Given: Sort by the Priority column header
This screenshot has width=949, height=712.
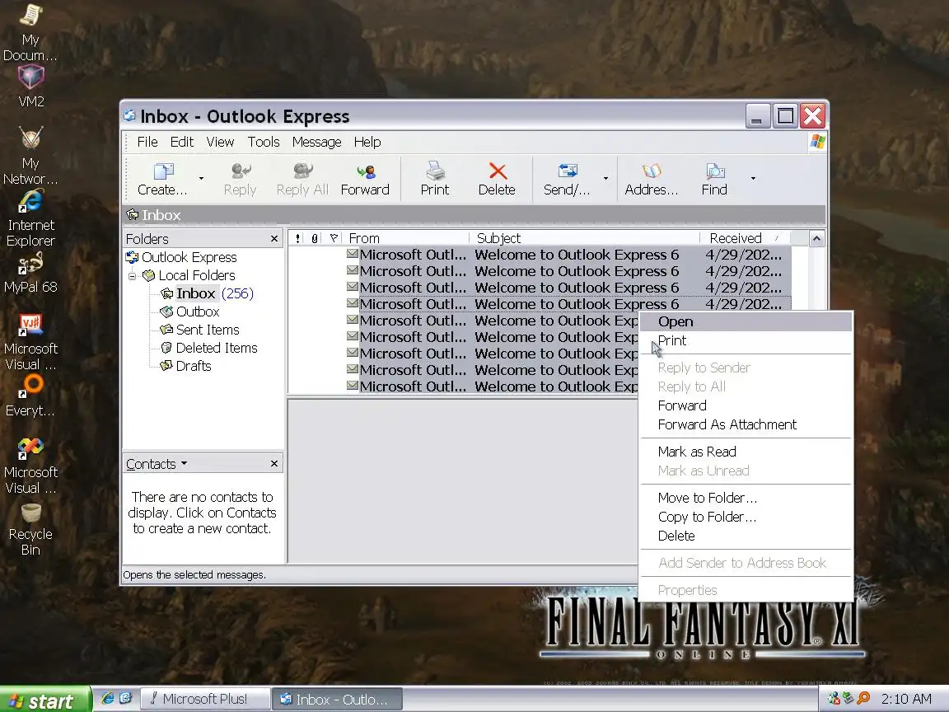Looking at the screenshot, I should click(x=297, y=238).
